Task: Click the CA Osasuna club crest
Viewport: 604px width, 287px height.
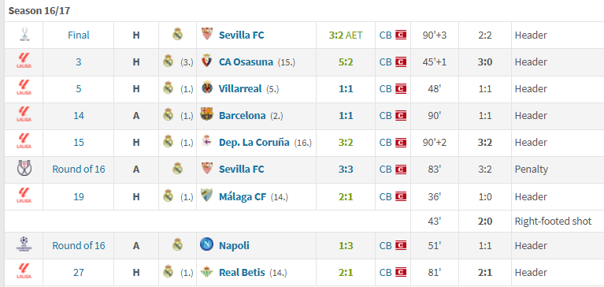Action: [x=207, y=61]
